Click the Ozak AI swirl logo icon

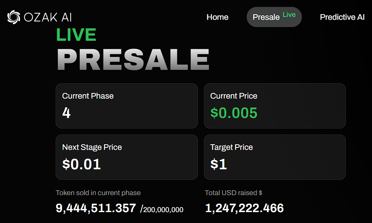click(14, 17)
